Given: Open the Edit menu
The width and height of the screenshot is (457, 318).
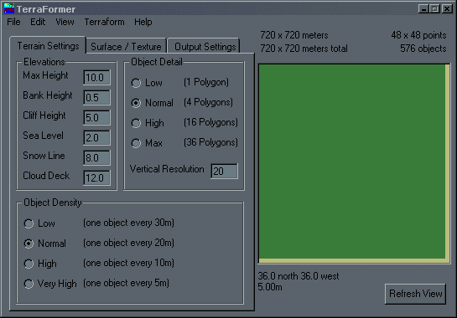Looking at the screenshot, I should coord(38,22).
